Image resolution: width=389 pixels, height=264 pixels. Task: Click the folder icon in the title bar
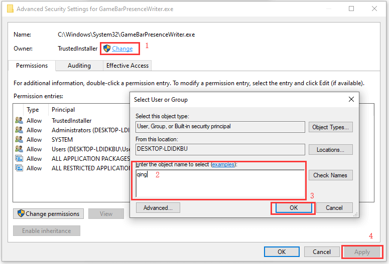click(10, 9)
